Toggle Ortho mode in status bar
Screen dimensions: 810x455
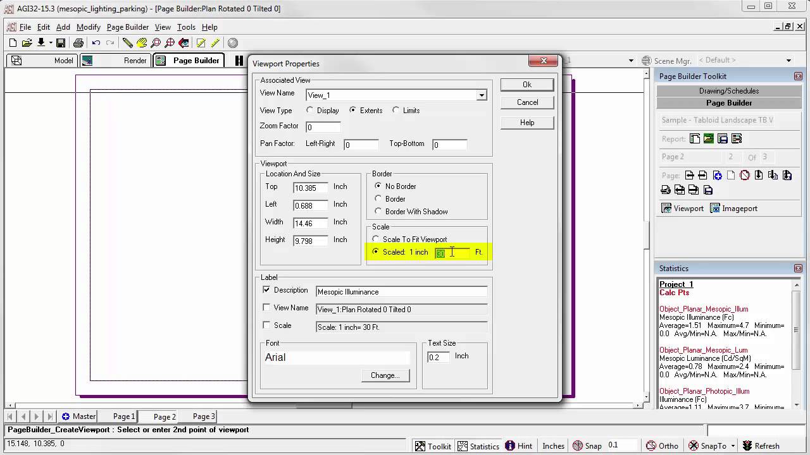[661, 446]
